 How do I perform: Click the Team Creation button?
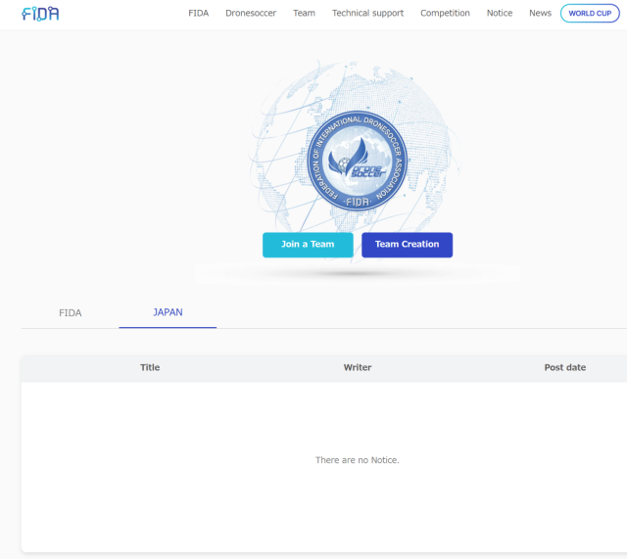(x=408, y=245)
